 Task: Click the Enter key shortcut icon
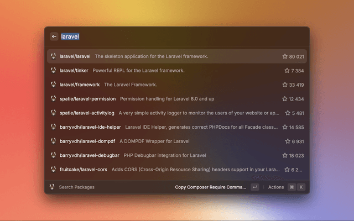point(254,187)
